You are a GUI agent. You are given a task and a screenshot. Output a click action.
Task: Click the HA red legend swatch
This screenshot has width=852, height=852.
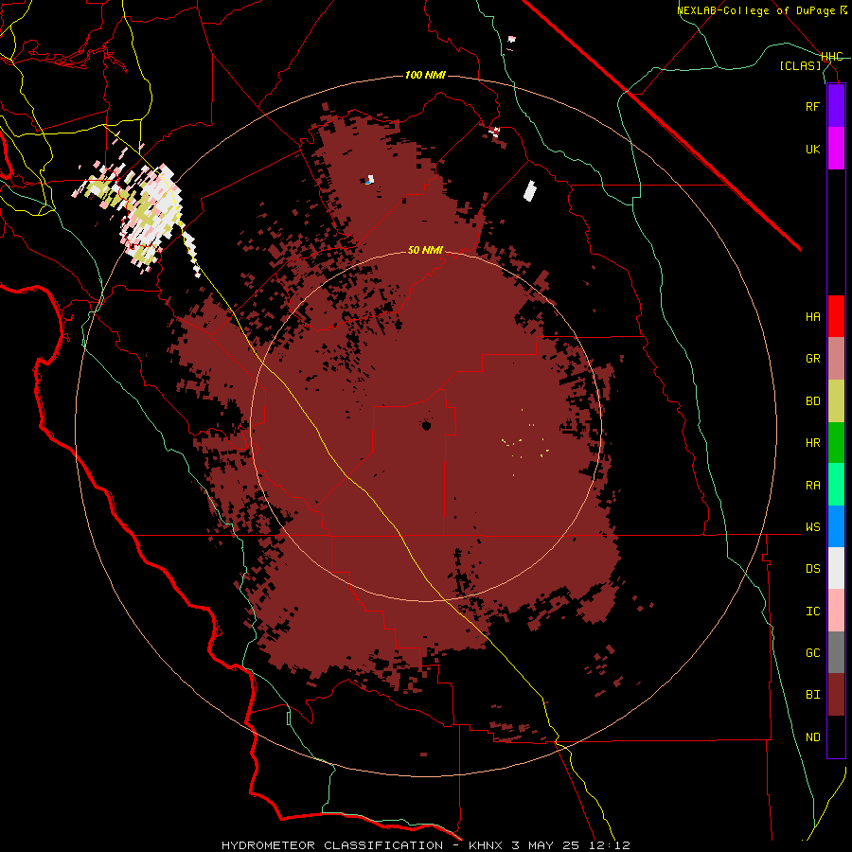836,316
